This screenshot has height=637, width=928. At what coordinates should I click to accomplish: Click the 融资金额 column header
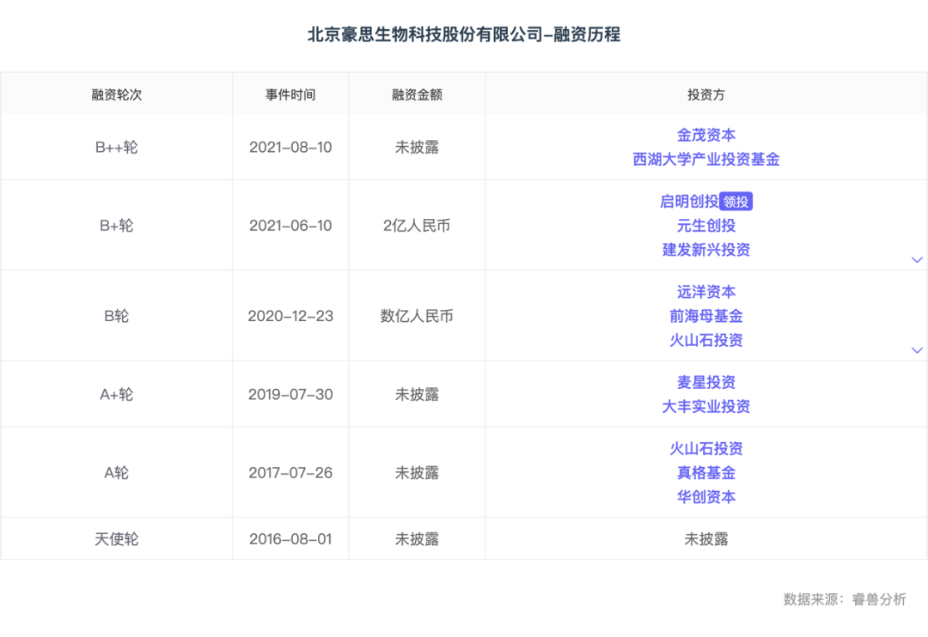pyautogui.click(x=417, y=94)
